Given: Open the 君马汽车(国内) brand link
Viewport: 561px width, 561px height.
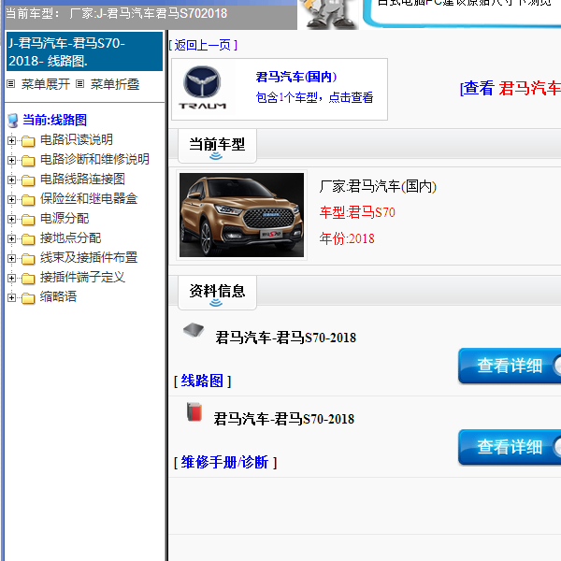Looking at the screenshot, I should point(296,77).
